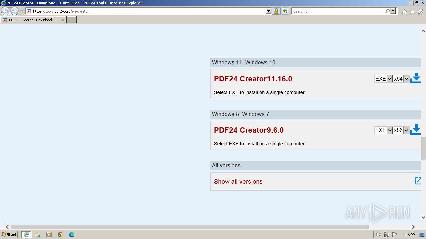
Task: Click the vertical scrollbar down arrow
Action: coord(423,217)
